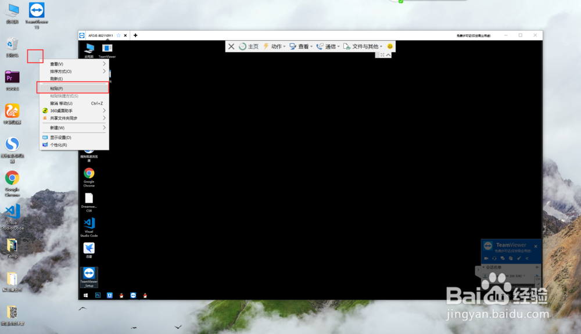Click video camera icon in TeamViewer panel

coord(486,258)
